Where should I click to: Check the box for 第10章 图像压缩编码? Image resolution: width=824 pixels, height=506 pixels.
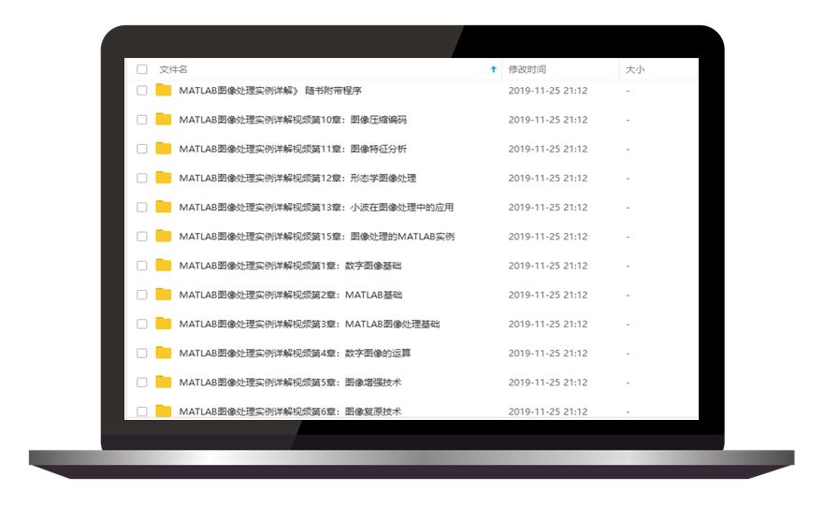pos(142,120)
